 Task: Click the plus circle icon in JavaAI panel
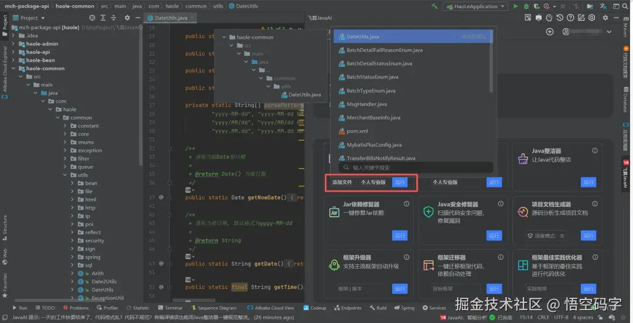[x=549, y=32]
